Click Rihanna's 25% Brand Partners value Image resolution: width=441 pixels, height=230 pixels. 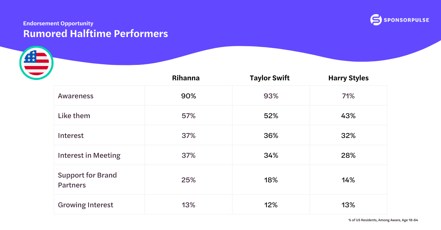tap(189, 180)
